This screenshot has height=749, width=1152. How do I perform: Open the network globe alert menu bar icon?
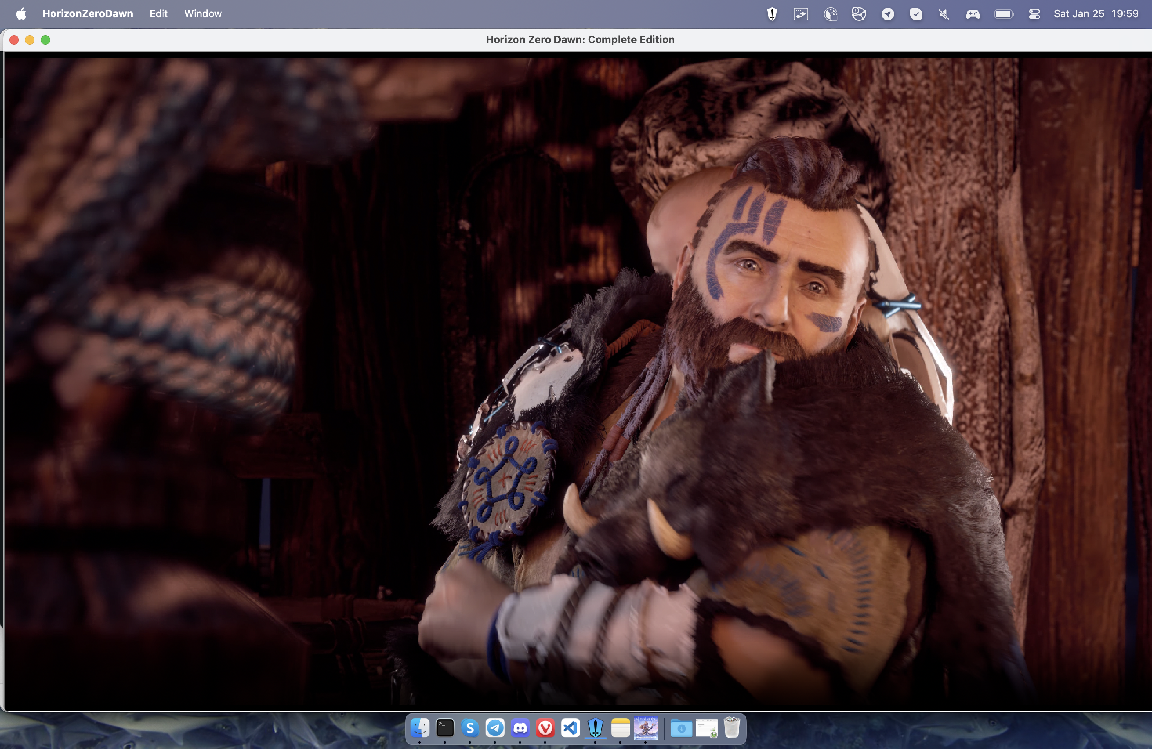pyautogui.click(x=859, y=14)
